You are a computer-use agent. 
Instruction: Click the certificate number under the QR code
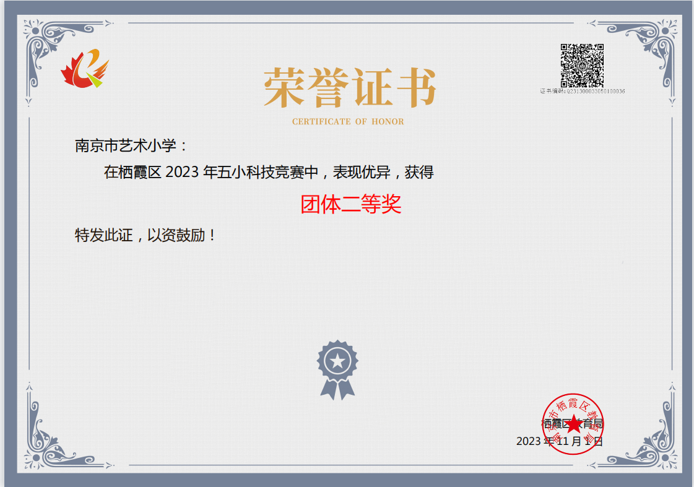pyautogui.click(x=583, y=91)
